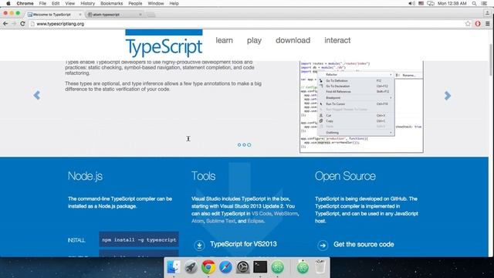Open Get the source code link
Screen dimensions: 494x278
[x=364, y=244]
